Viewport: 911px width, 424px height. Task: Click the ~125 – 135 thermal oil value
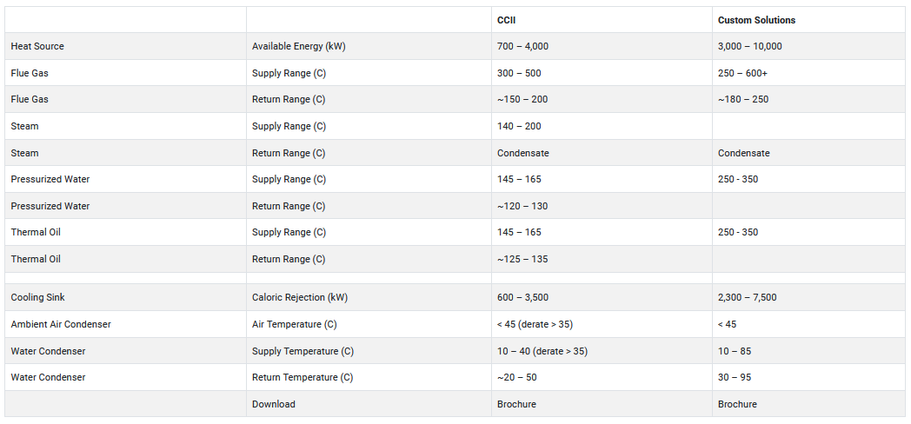click(522, 259)
